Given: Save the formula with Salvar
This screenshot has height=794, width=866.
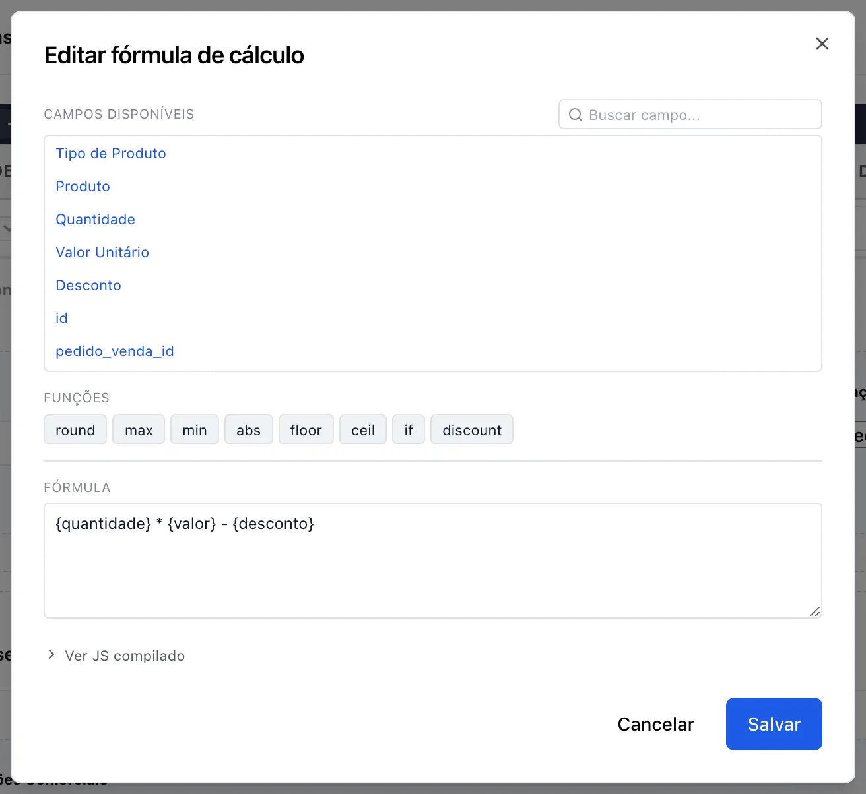Looking at the screenshot, I should pos(774,724).
